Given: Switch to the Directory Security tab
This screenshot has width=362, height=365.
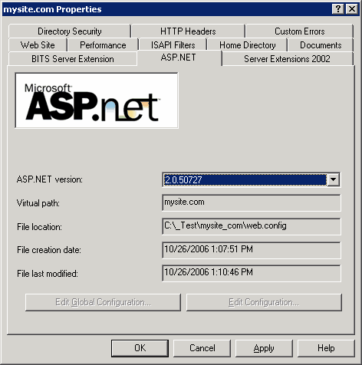Looking at the screenshot, I should [70, 31].
